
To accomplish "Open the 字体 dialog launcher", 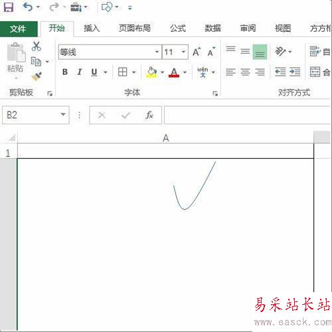I will pyautogui.click(x=215, y=94).
